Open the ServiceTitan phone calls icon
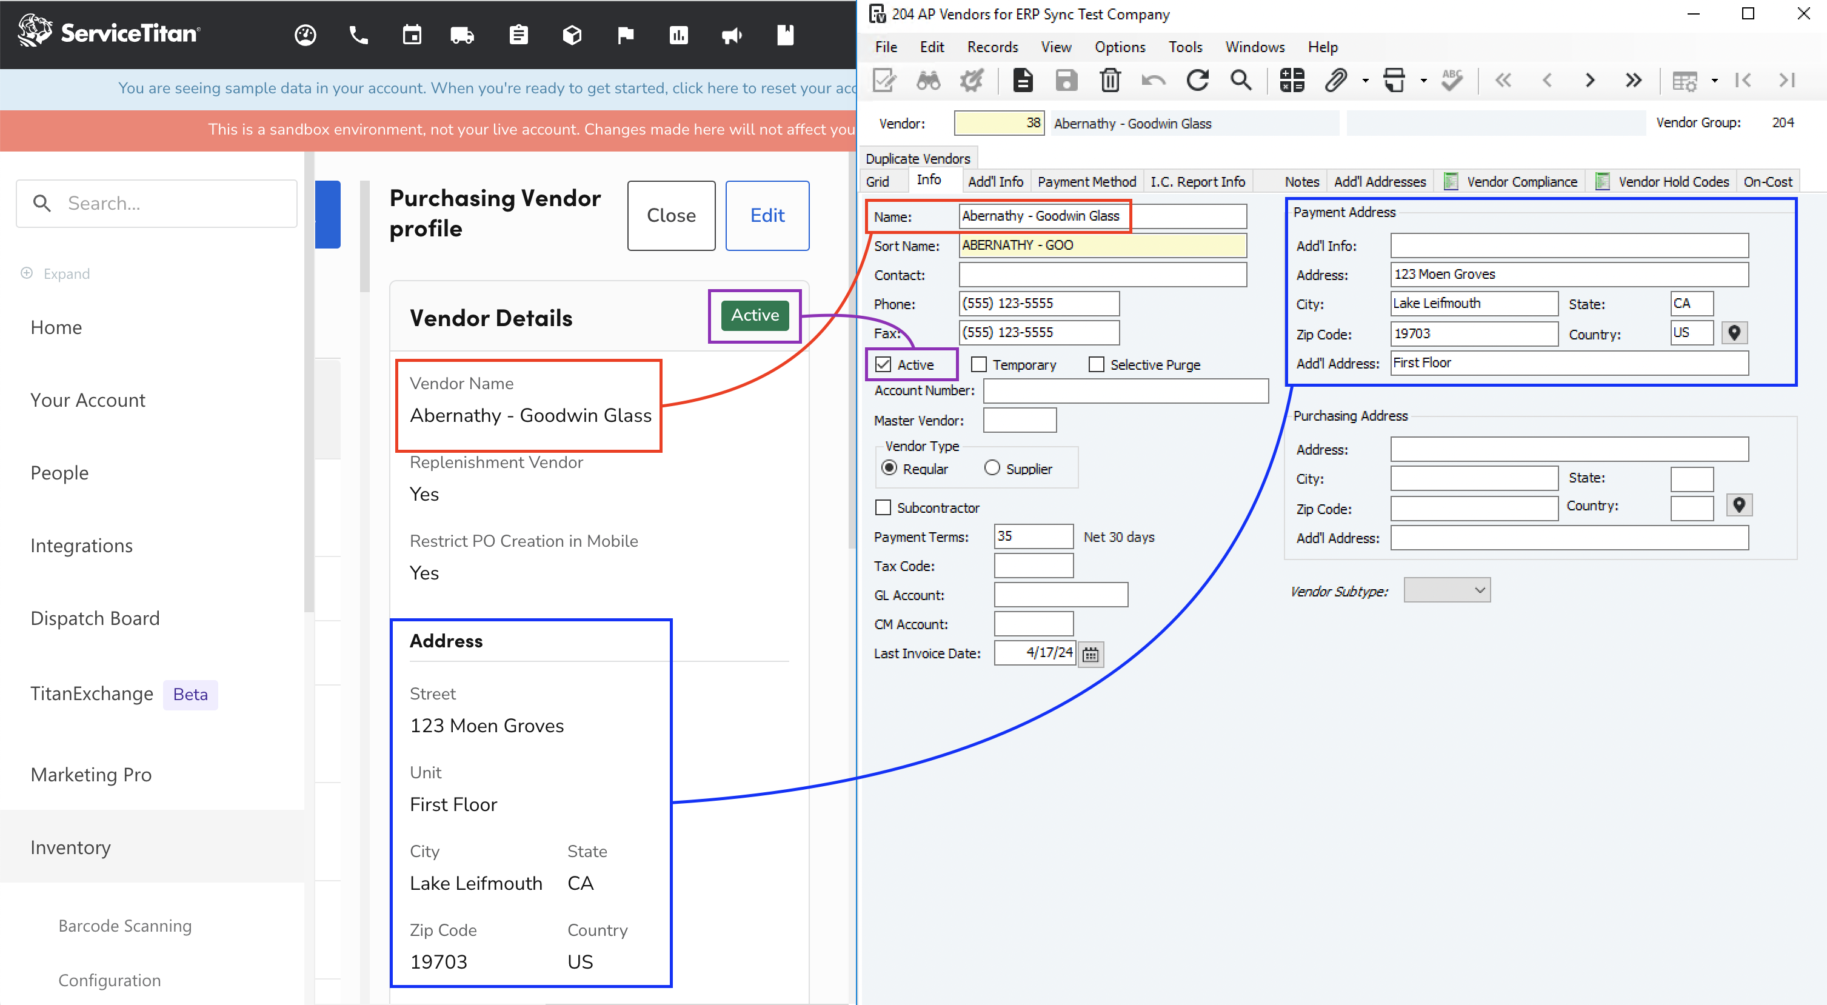Screen dimensions: 1827x1005 [359, 35]
